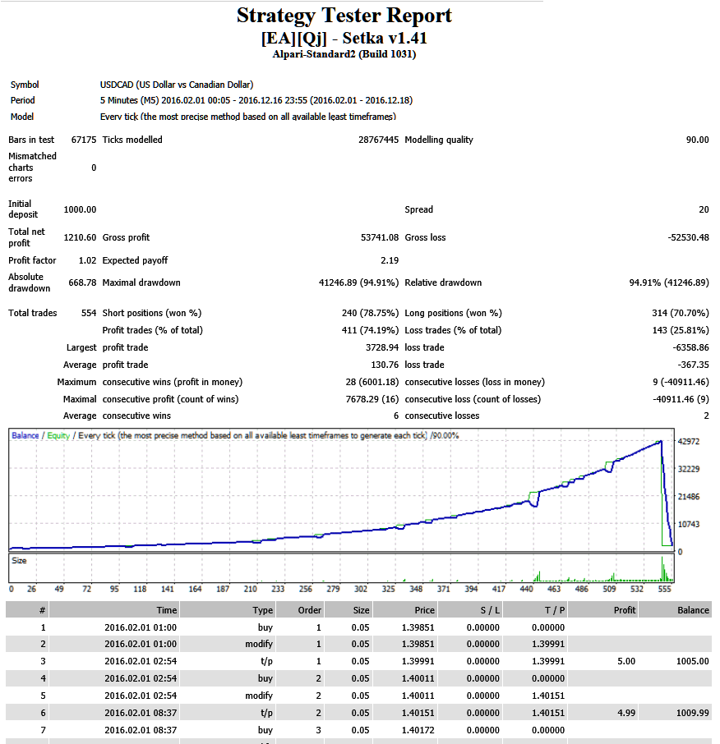Click the Strategy Tester Report title
The image size is (720, 744).
[344, 15]
